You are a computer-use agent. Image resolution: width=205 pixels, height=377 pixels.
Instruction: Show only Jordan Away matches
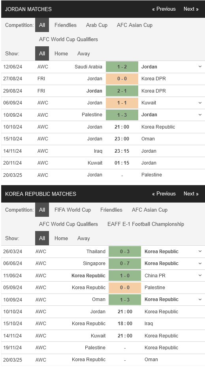[83, 54]
